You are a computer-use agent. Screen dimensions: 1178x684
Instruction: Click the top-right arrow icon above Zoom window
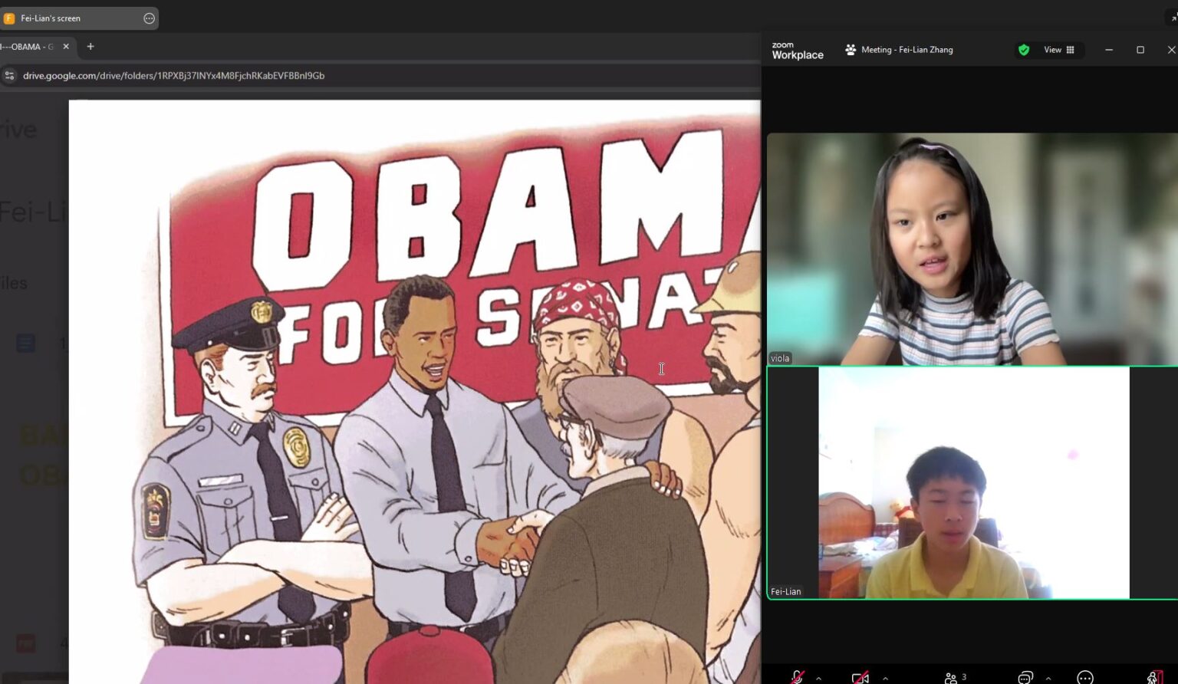tap(1173, 18)
